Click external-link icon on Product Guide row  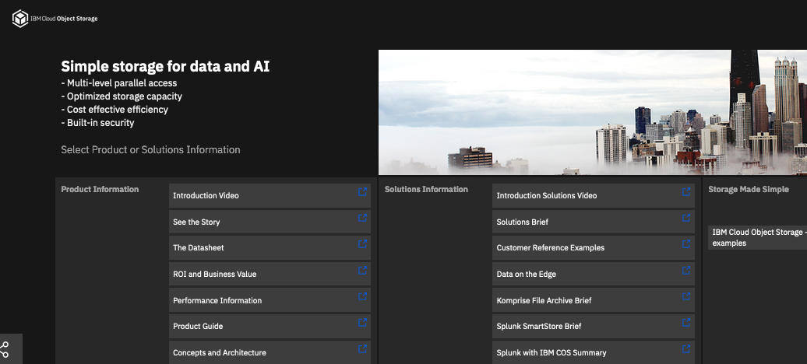click(362, 322)
